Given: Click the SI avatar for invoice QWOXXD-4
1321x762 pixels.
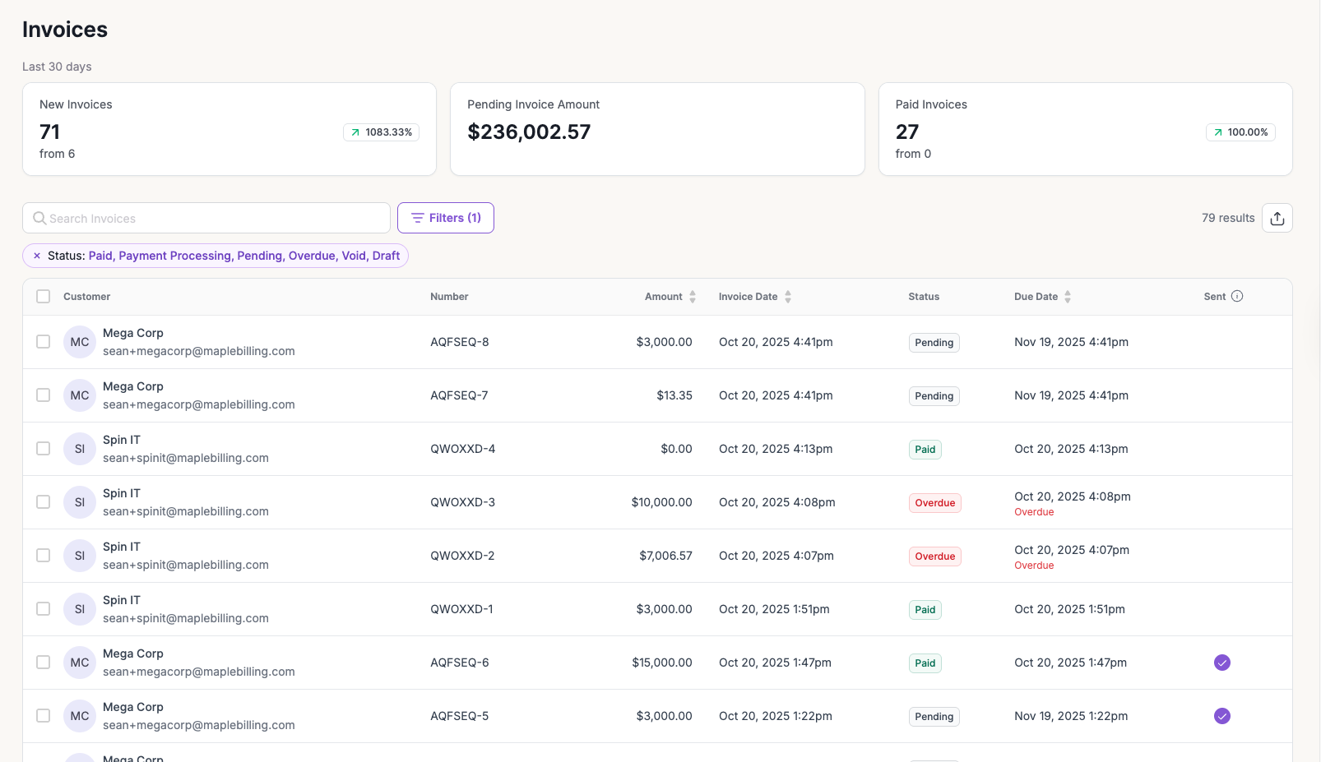Looking at the screenshot, I should (80, 449).
